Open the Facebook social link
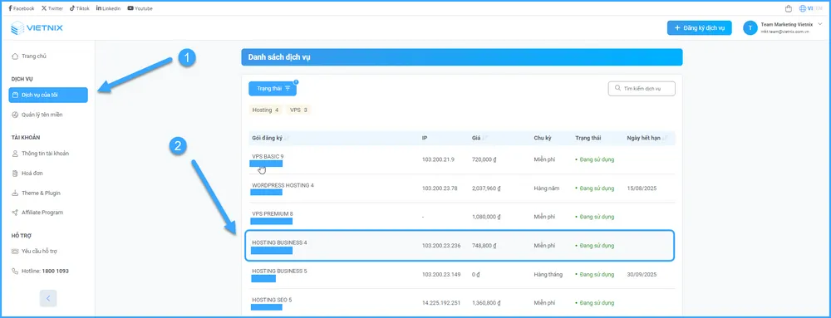 tap(22, 8)
